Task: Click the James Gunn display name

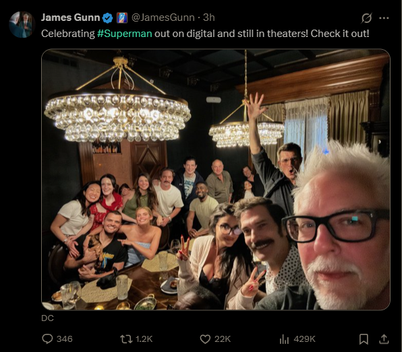Action: click(71, 17)
